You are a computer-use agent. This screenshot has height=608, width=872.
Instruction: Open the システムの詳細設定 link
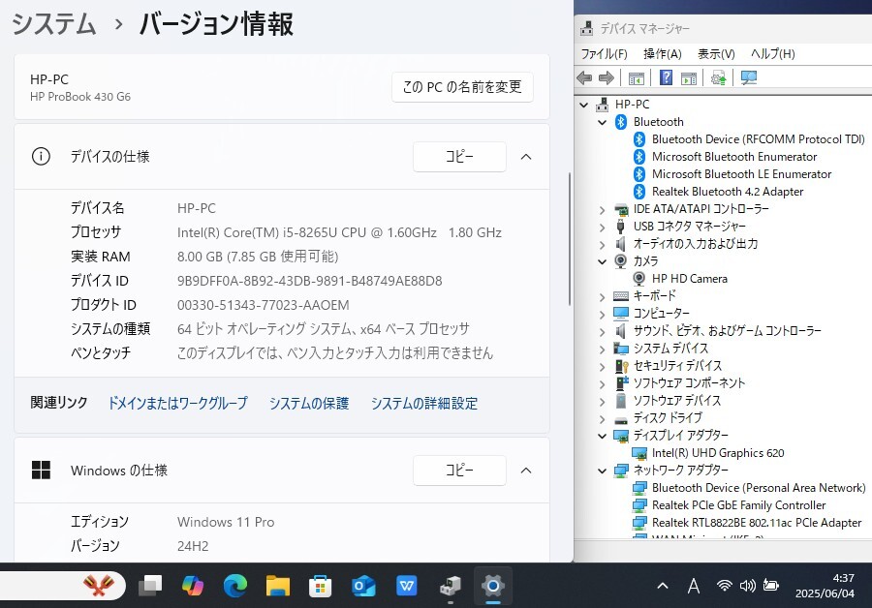pos(424,403)
